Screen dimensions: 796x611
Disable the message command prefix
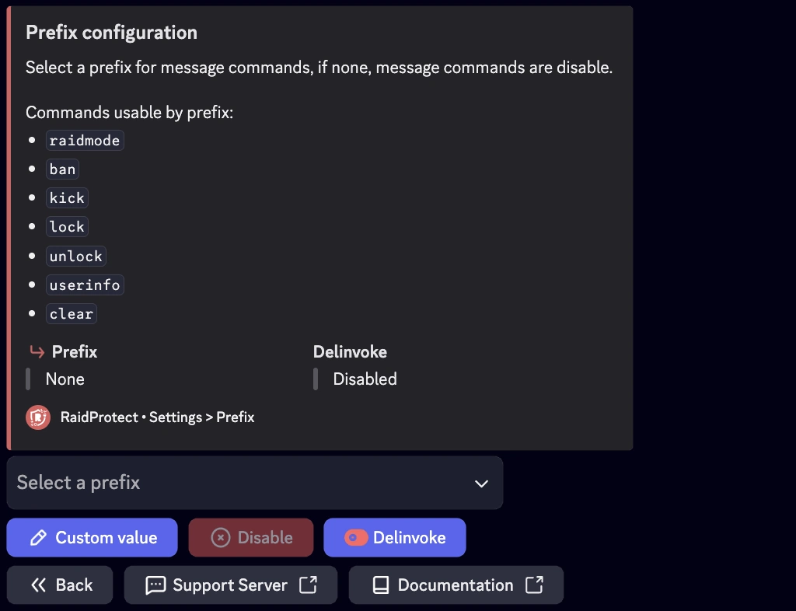click(250, 537)
